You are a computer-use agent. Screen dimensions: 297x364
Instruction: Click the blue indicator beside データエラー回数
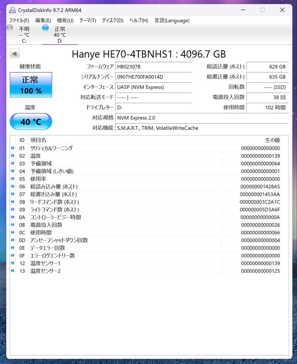click(12, 248)
